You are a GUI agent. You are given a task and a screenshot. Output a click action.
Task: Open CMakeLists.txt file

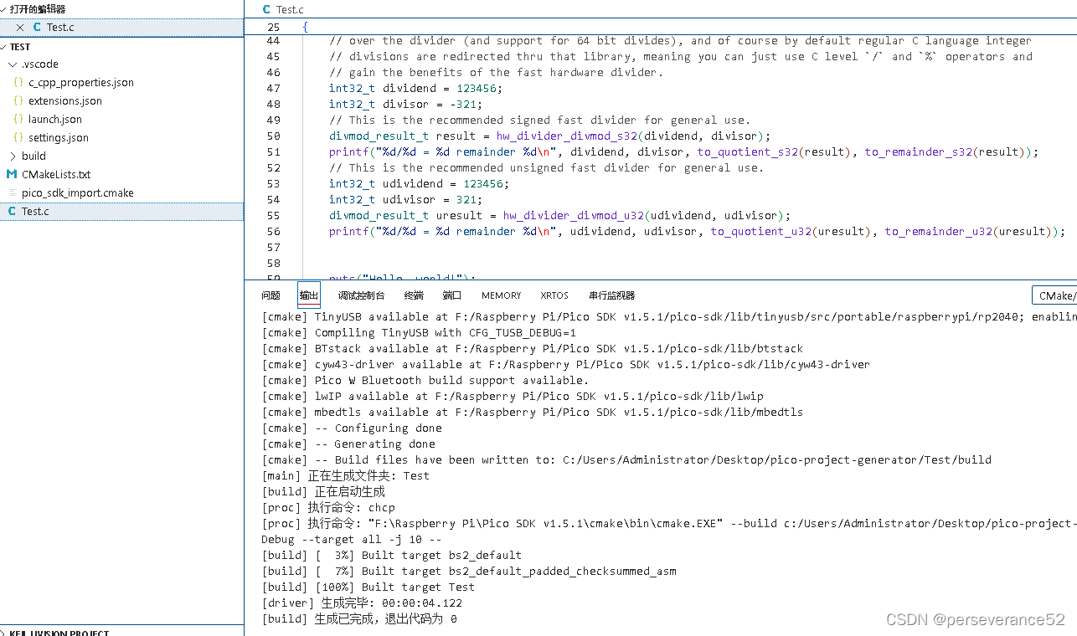click(56, 175)
